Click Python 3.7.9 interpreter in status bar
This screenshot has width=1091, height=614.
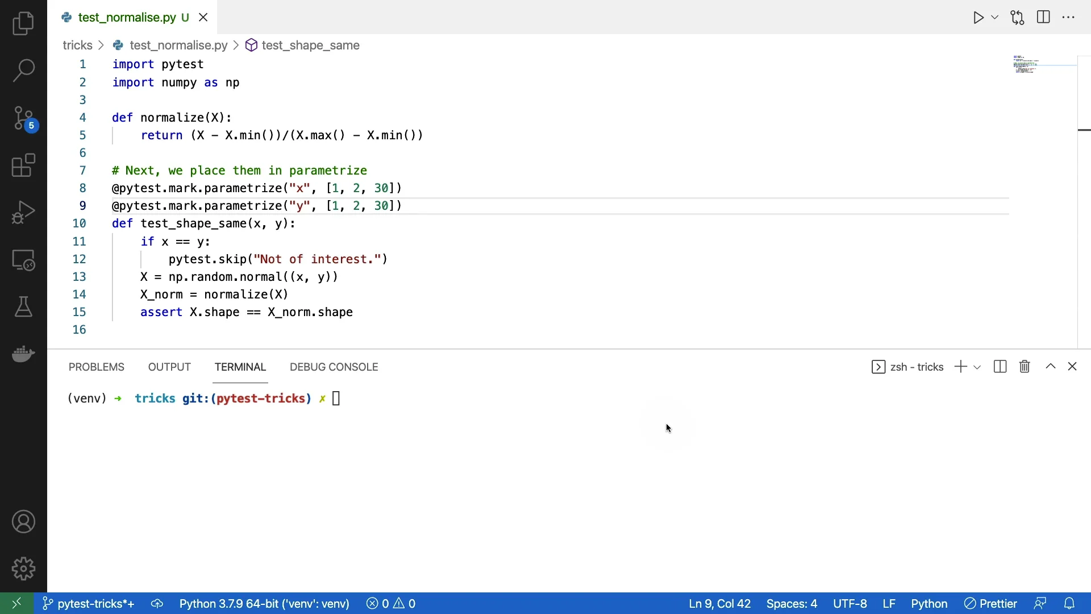pyautogui.click(x=264, y=604)
